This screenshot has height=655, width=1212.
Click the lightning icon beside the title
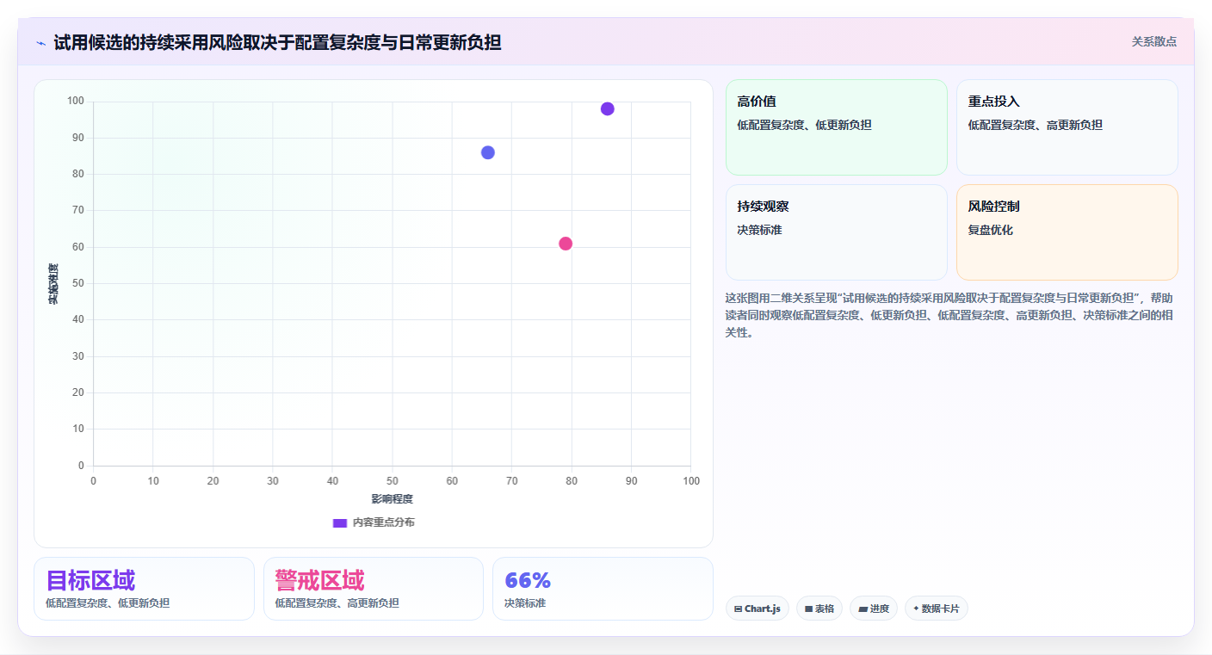(x=40, y=42)
